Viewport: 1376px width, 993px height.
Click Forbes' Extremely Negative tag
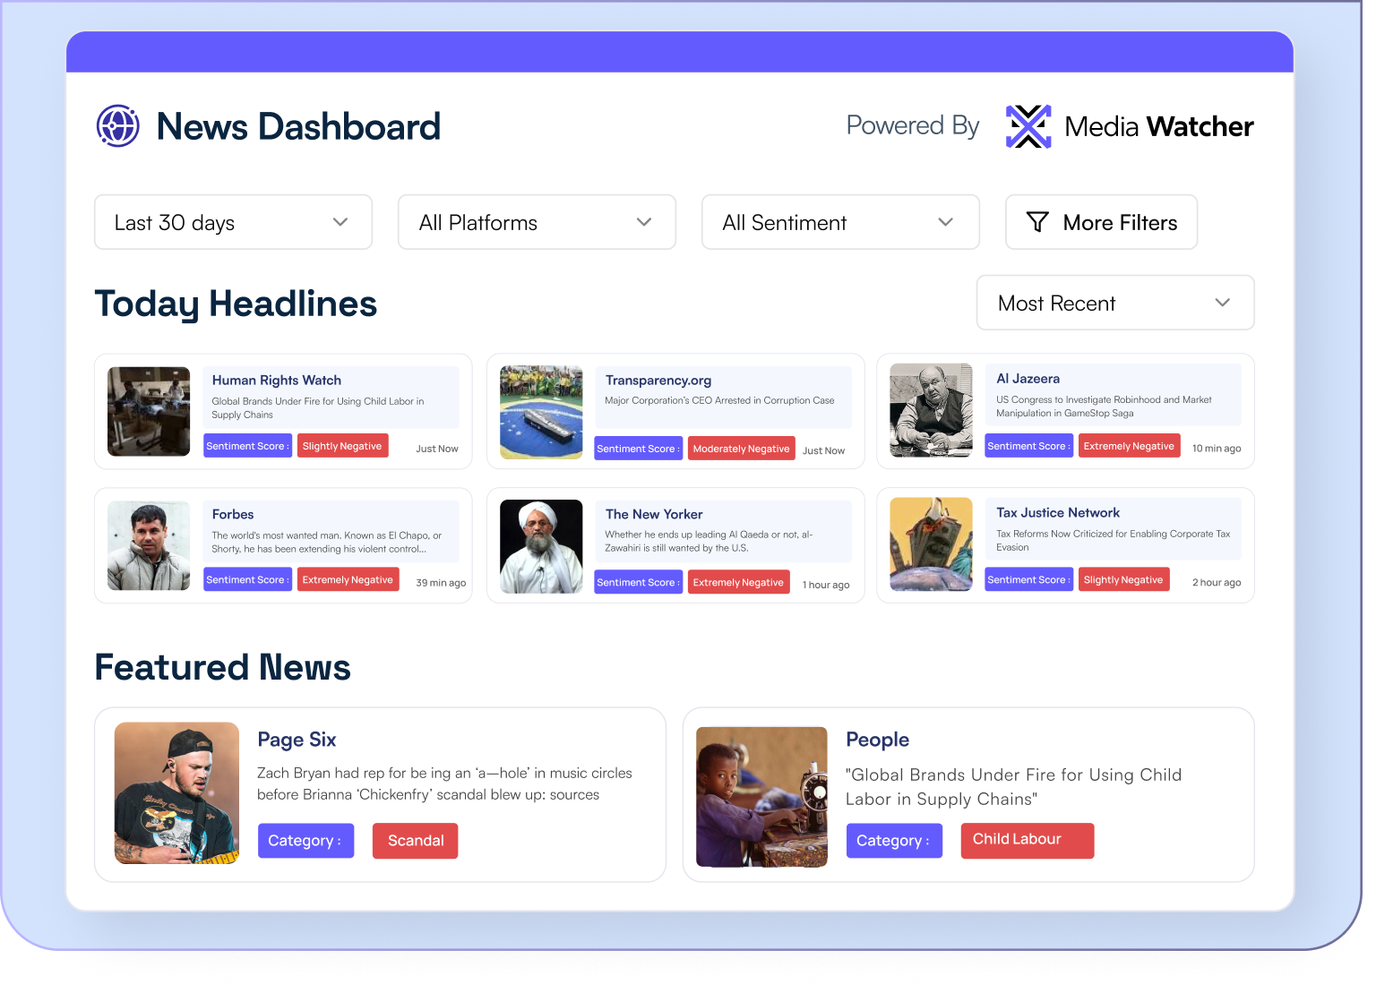[x=348, y=579]
